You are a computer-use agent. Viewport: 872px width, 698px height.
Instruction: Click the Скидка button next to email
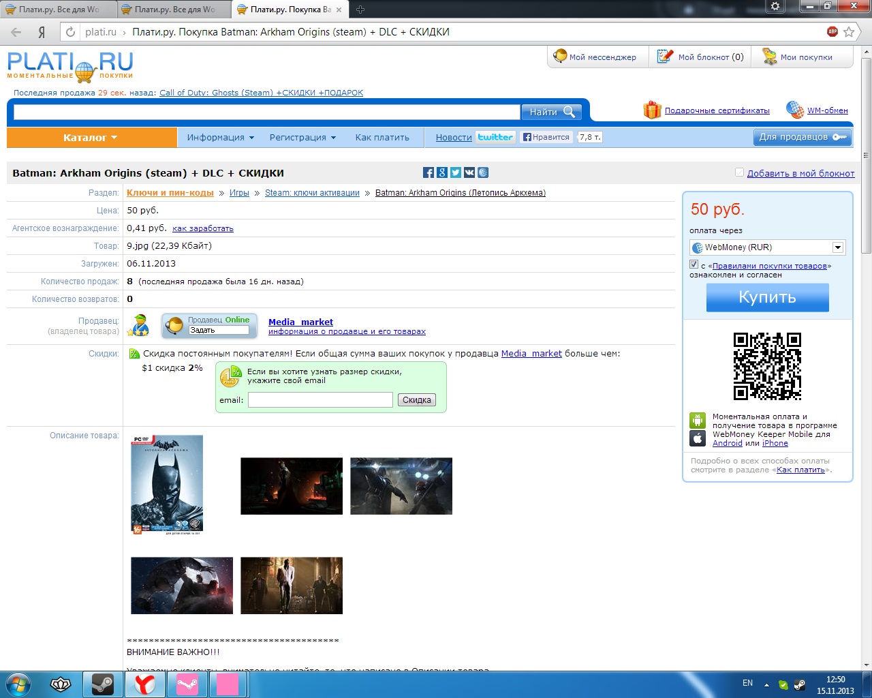point(417,400)
